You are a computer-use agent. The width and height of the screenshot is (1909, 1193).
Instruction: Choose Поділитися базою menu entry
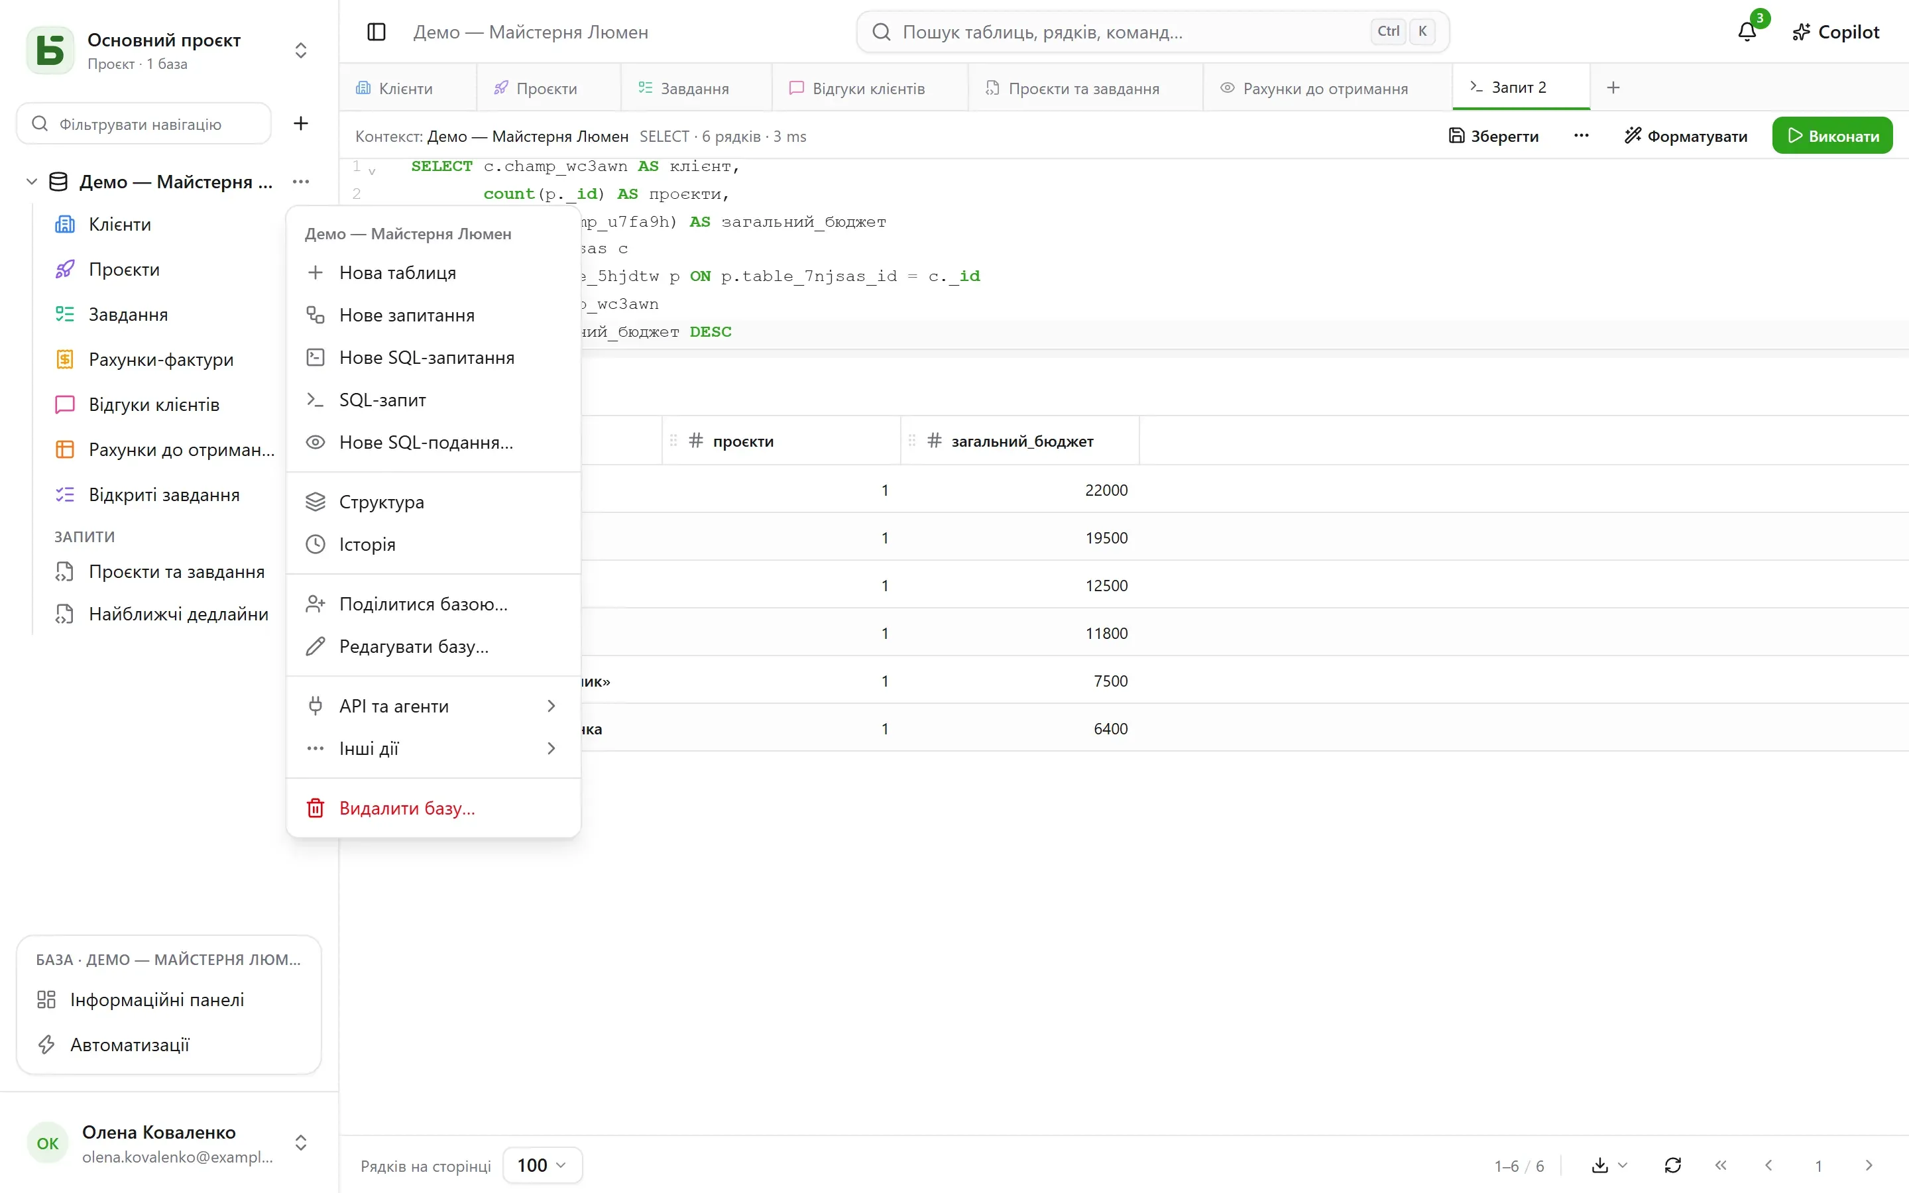(x=433, y=604)
